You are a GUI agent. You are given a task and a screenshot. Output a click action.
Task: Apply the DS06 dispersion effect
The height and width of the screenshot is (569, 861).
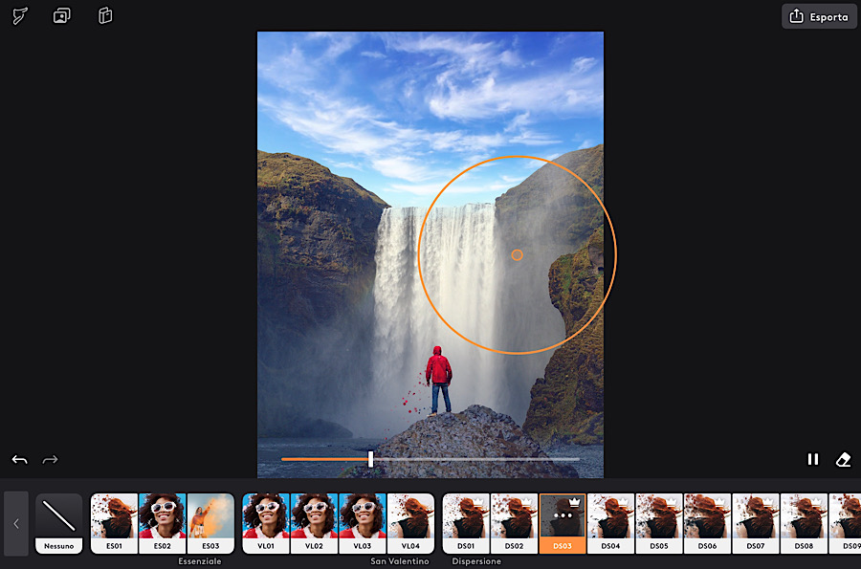tap(708, 523)
